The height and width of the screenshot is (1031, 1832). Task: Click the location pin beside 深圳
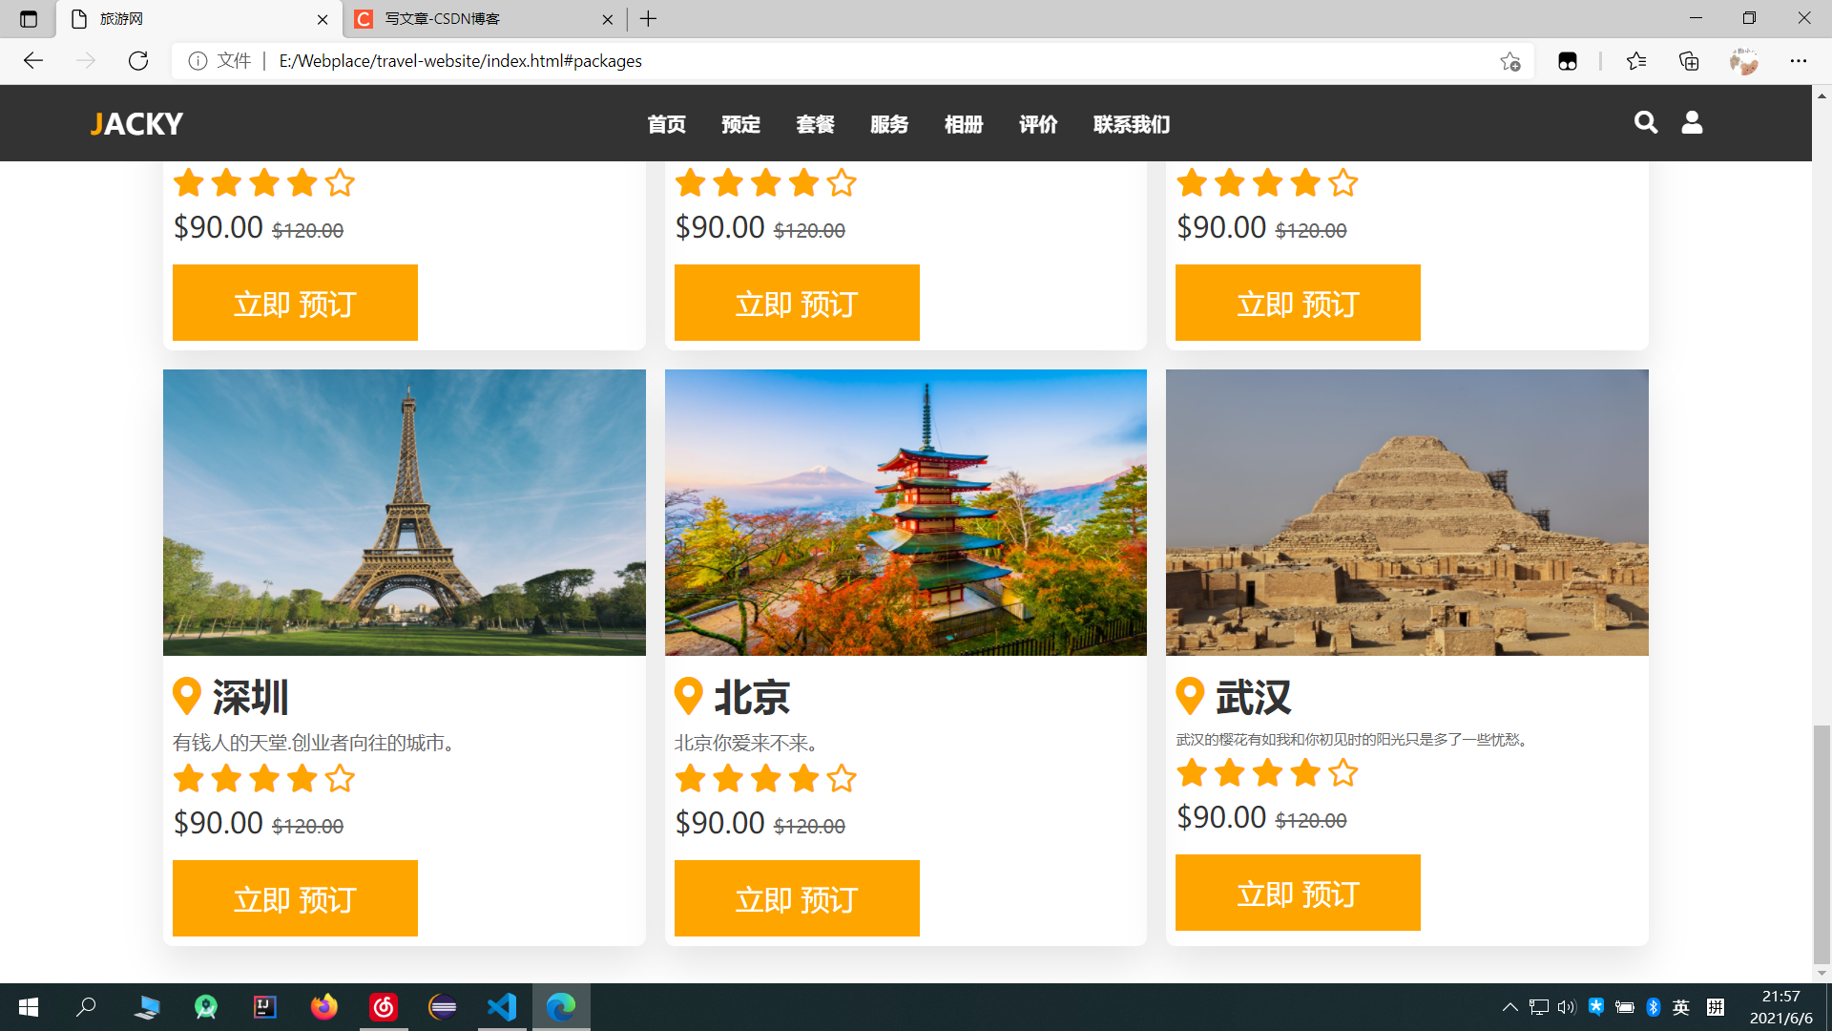(187, 696)
